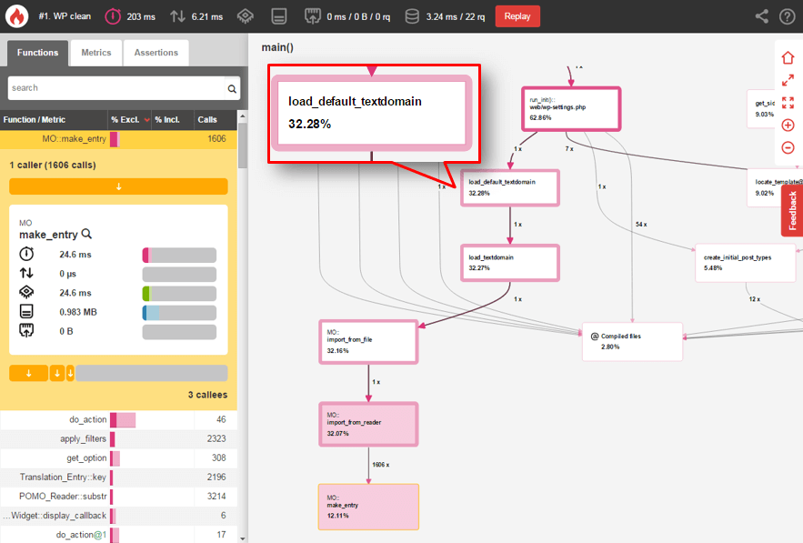Image resolution: width=803 pixels, height=543 pixels.
Task: Select the do_action@1 function row
Action: 118,534
